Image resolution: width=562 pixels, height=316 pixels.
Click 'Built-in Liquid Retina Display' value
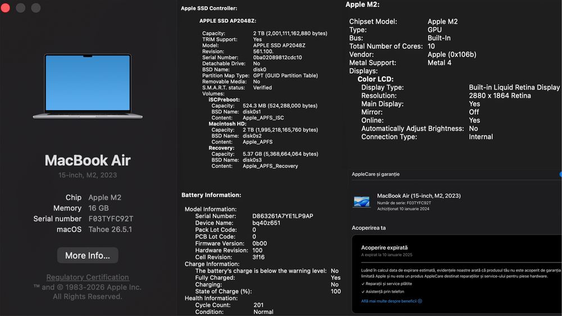(x=514, y=88)
